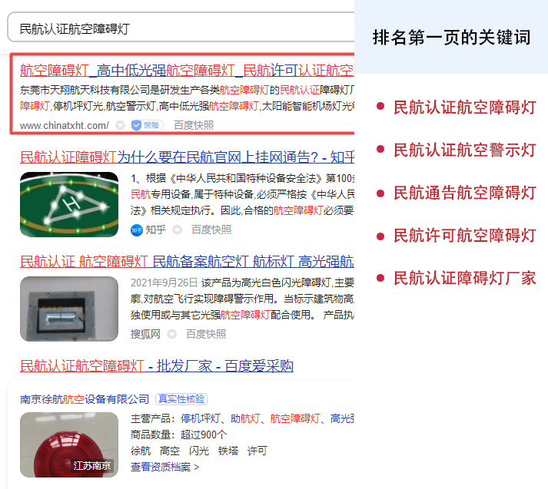Open the 南京徐航航空设备有限公司 company link
Image resolution: width=548 pixels, height=489 pixels.
point(85,399)
